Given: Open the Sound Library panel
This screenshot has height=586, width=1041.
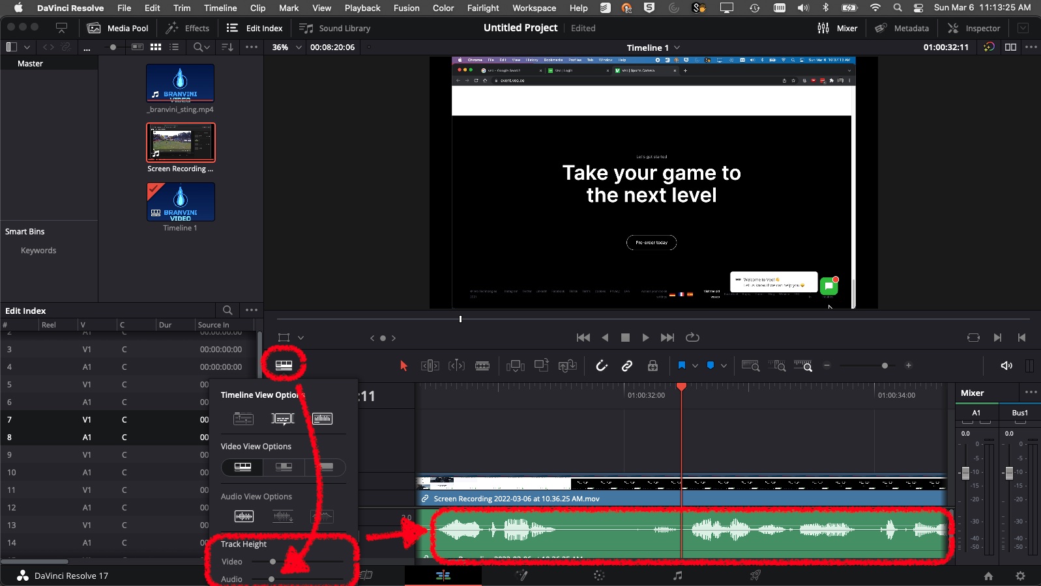Looking at the screenshot, I should tap(335, 28).
